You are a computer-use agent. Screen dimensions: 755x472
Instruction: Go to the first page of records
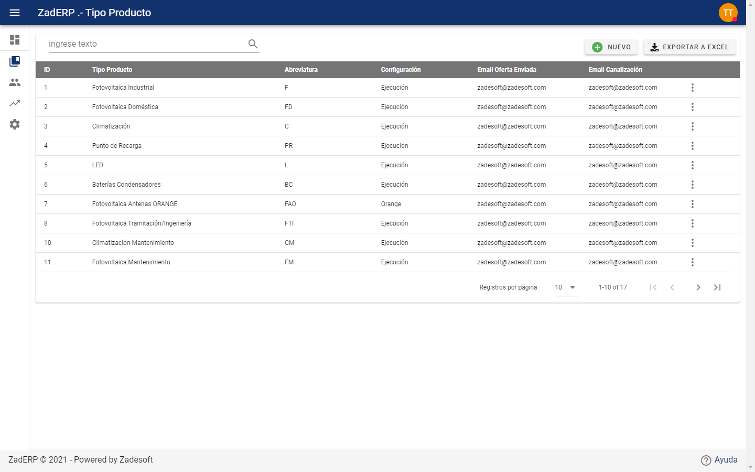pyautogui.click(x=653, y=287)
